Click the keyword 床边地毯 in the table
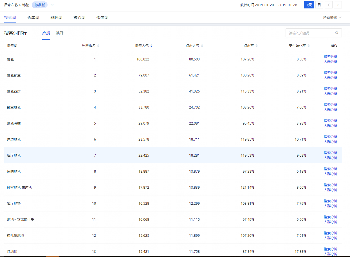Screen dimensions: 350x257 (x=14, y=139)
